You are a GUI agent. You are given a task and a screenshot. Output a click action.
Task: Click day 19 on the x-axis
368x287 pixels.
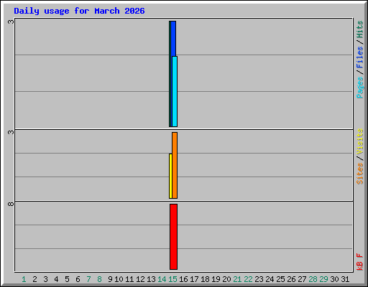coord(216,279)
